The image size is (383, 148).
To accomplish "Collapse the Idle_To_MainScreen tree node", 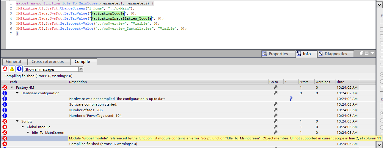I will click(28, 133).
